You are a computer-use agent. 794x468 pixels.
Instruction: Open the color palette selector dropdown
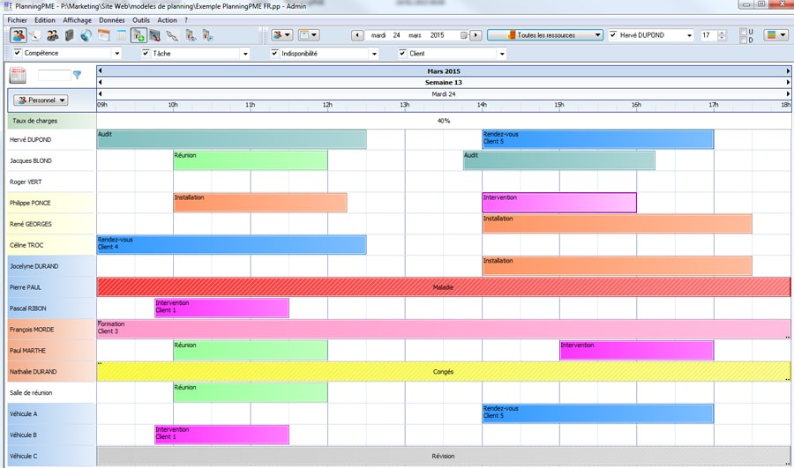click(x=776, y=36)
